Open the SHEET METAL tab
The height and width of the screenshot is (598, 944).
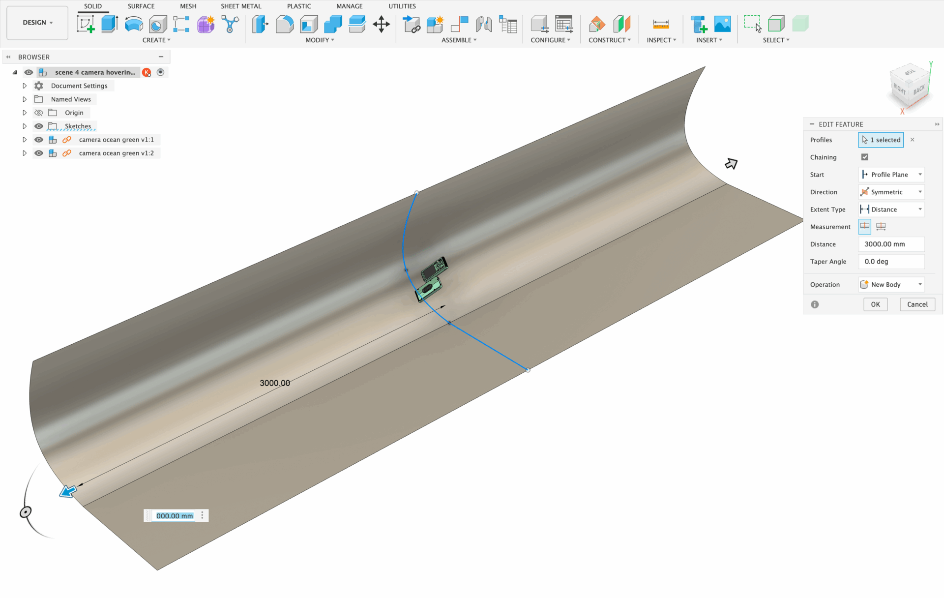(241, 6)
